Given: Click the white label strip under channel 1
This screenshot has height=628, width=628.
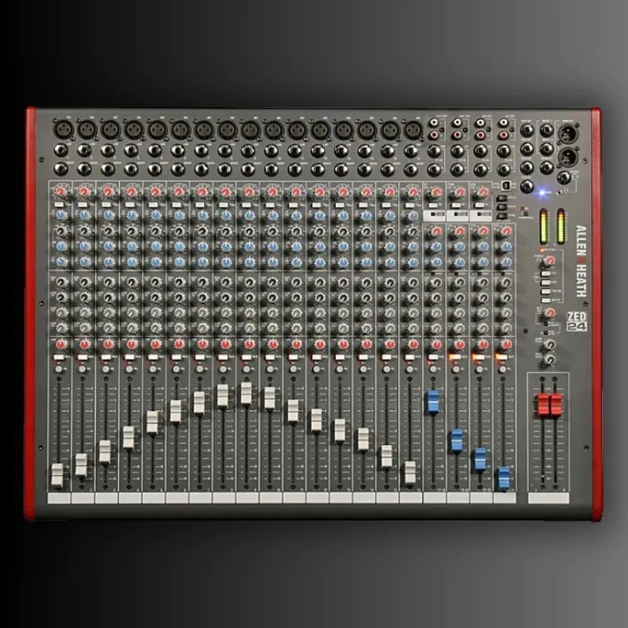Looking at the screenshot, I should pyautogui.click(x=59, y=498).
